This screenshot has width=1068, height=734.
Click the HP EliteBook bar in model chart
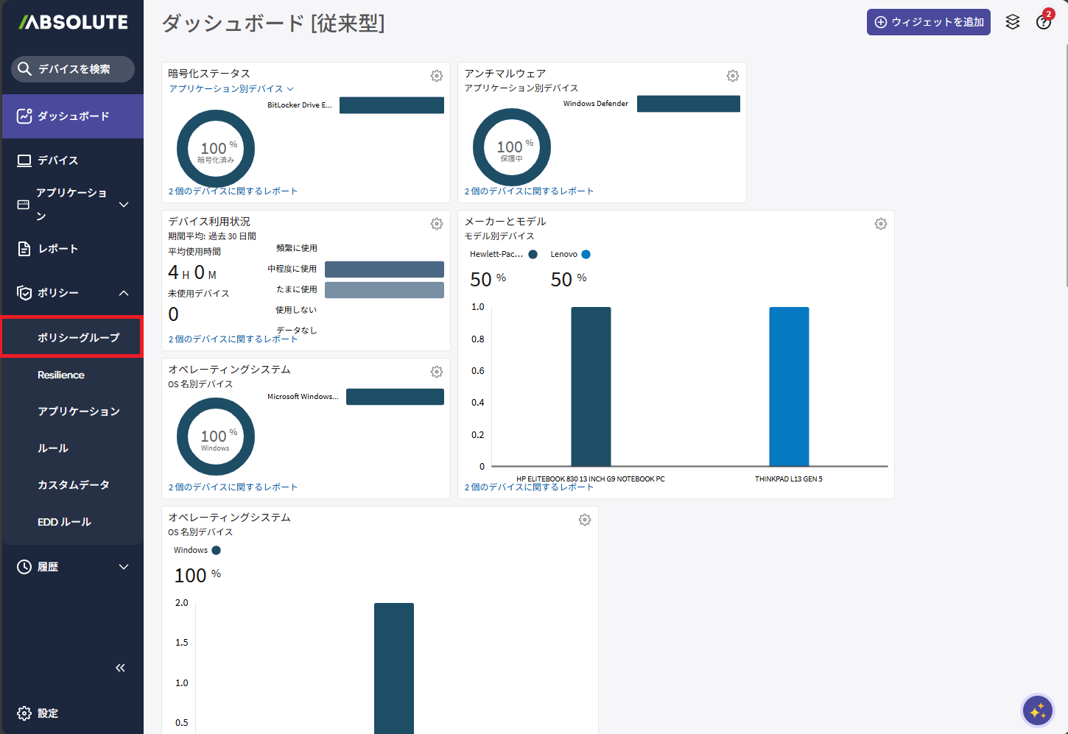591,387
